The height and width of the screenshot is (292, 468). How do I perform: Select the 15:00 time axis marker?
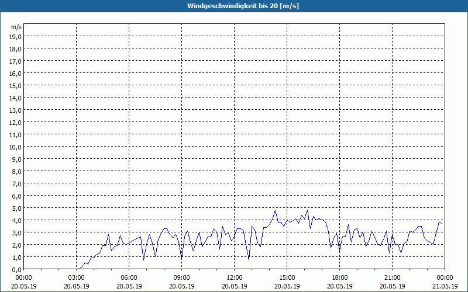(287, 278)
